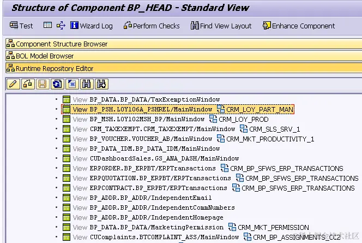Open the Component Structure Browser panel
Image resolution: width=362 pixels, height=243 pixels.
click(x=184, y=44)
